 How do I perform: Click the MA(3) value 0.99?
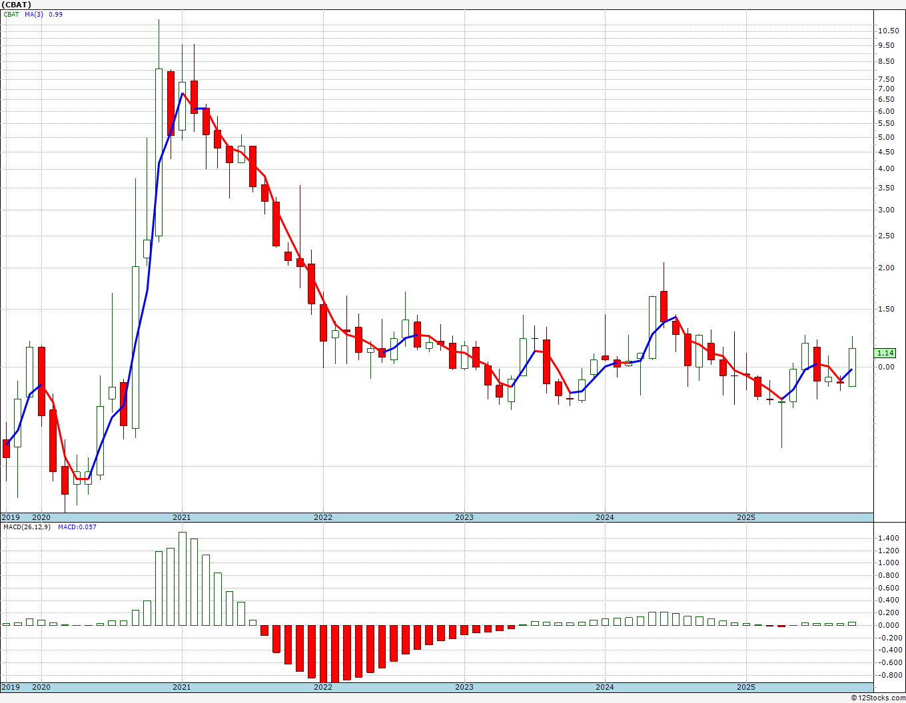click(x=55, y=14)
